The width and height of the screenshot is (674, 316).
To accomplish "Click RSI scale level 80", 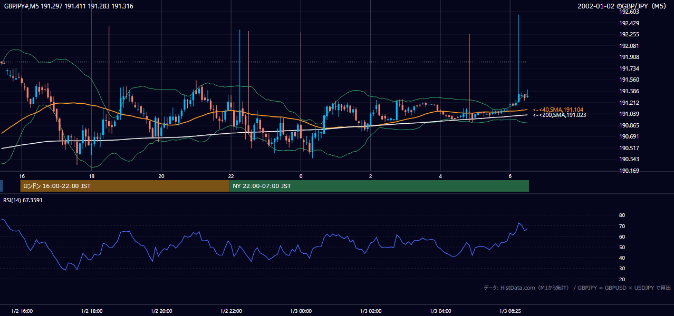I will point(622,215).
